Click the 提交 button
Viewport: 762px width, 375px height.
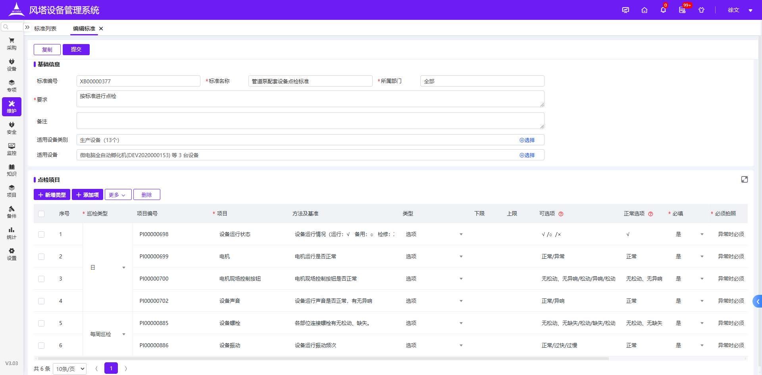76,49
